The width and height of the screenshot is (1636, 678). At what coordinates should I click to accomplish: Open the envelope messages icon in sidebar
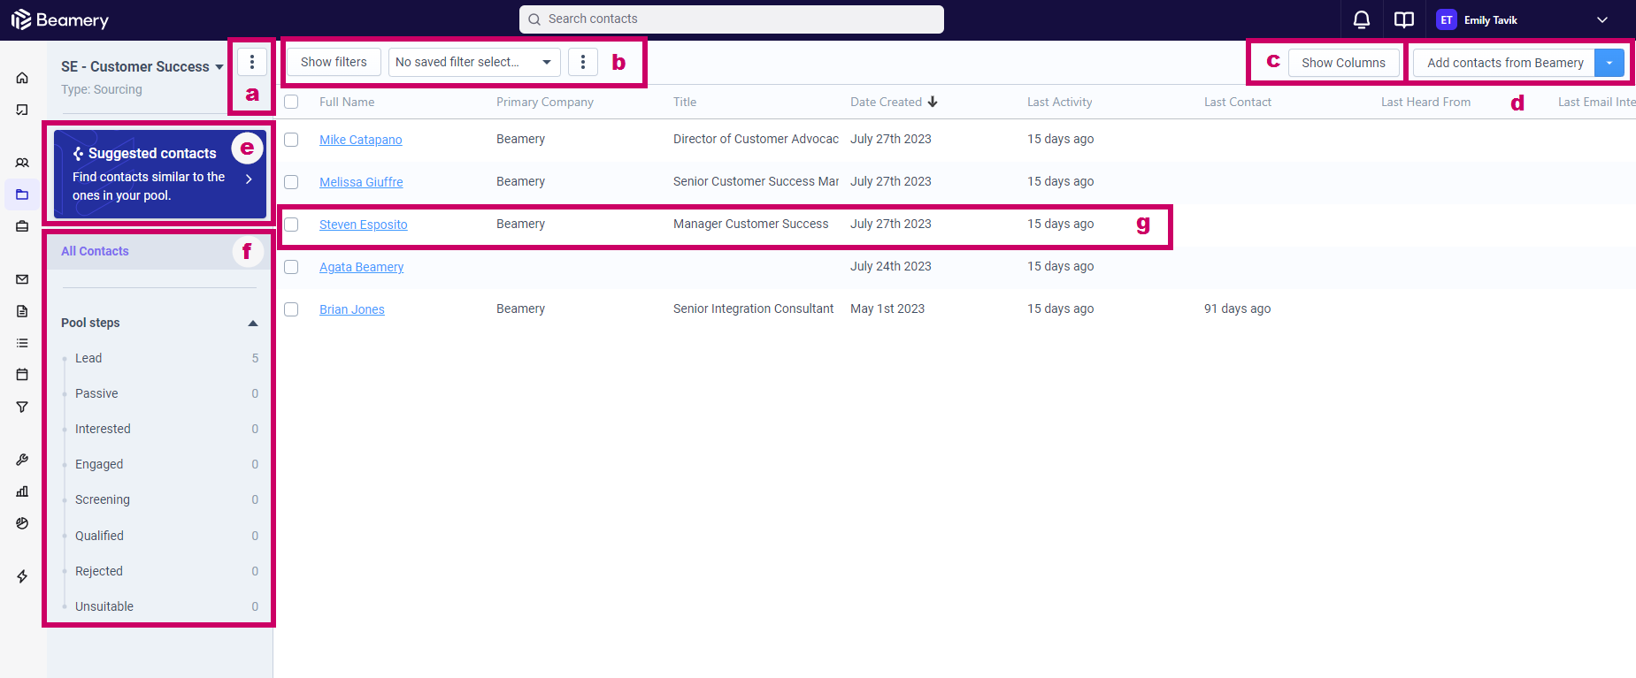click(22, 279)
